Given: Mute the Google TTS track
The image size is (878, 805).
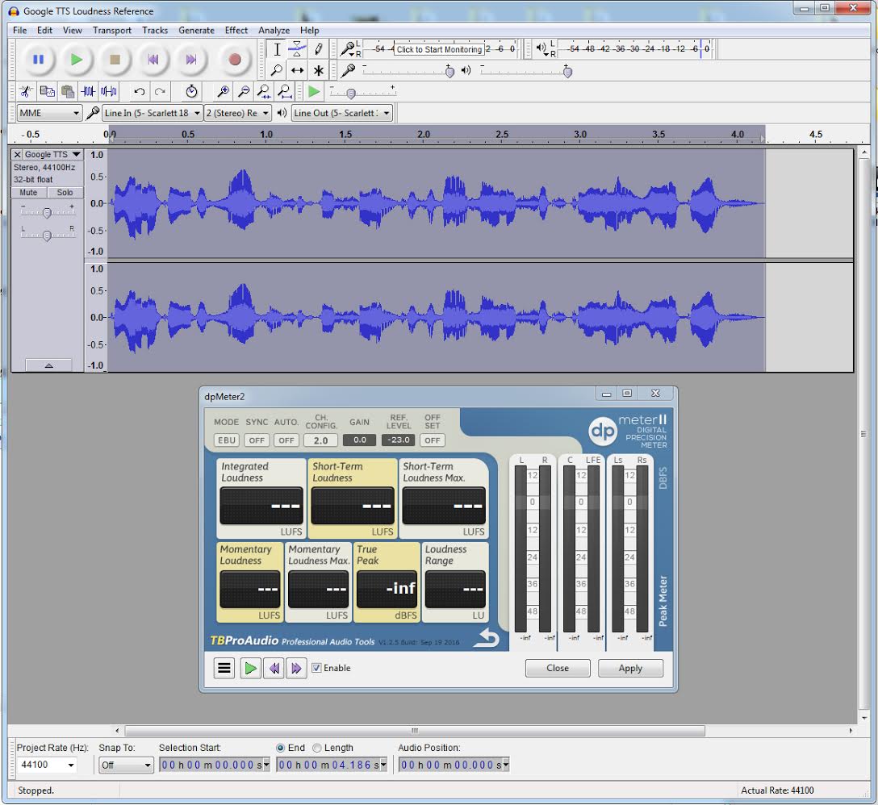Looking at the screenshot, I should tap(29, 193).
